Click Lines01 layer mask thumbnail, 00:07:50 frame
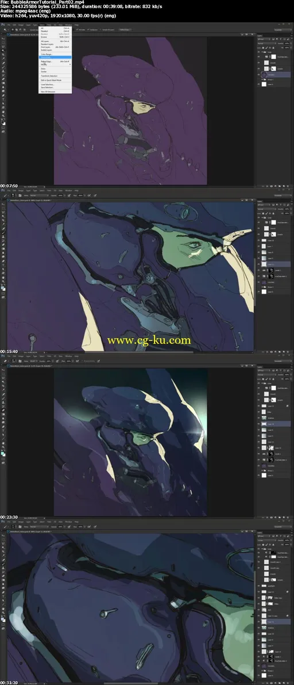This screenshot has width=294, height=685. (x=273, y=68)
